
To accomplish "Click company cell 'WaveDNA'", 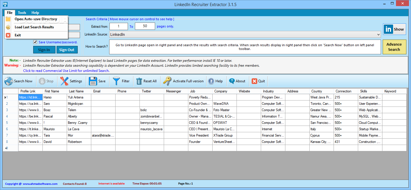I will tap(225, 104).
